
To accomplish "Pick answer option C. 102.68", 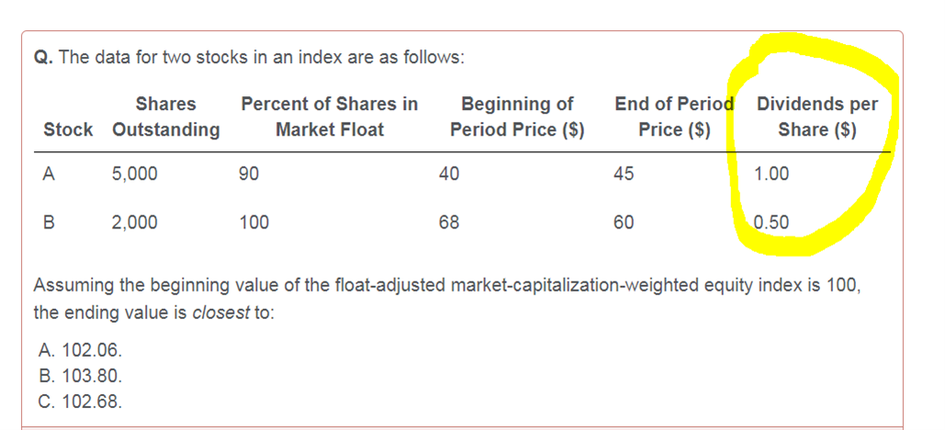I will tap(80, 402).
